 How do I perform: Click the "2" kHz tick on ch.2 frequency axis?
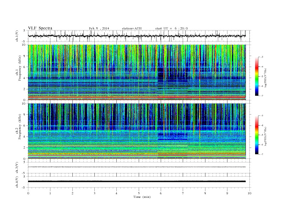(24, 148)
